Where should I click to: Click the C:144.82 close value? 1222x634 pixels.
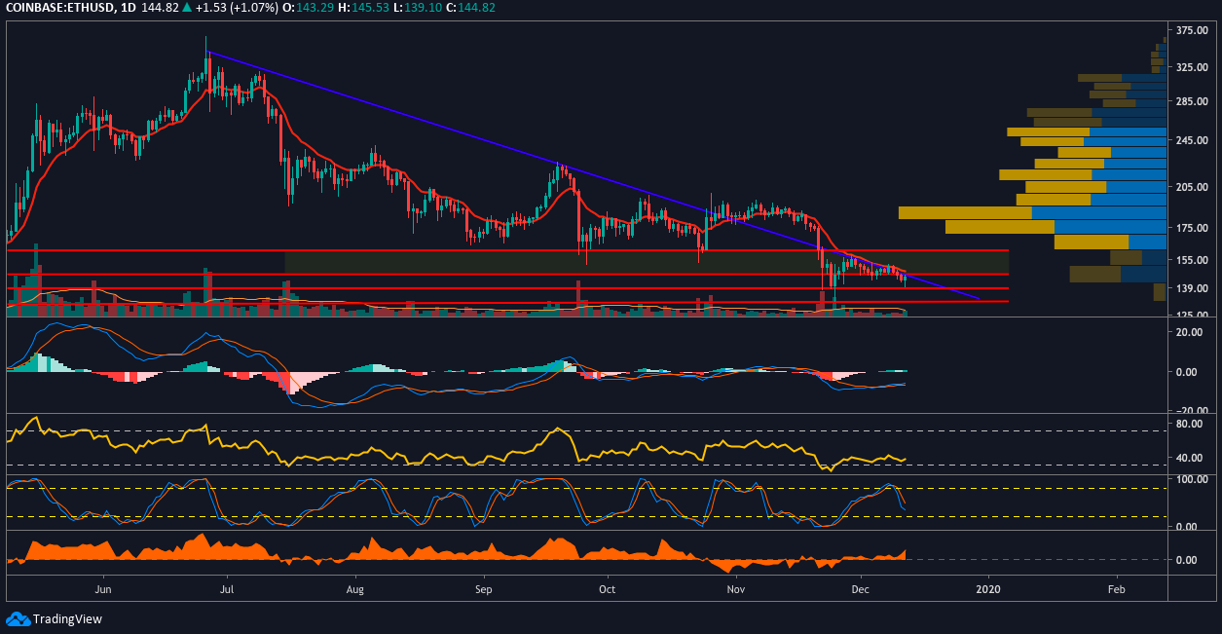pos(472,8)
